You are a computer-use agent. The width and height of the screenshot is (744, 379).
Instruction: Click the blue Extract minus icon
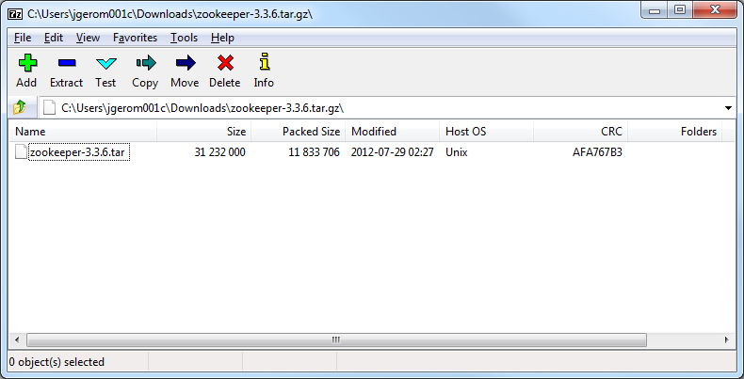tap(67, 62)
